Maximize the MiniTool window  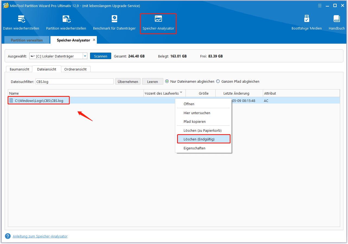[335, 5]
